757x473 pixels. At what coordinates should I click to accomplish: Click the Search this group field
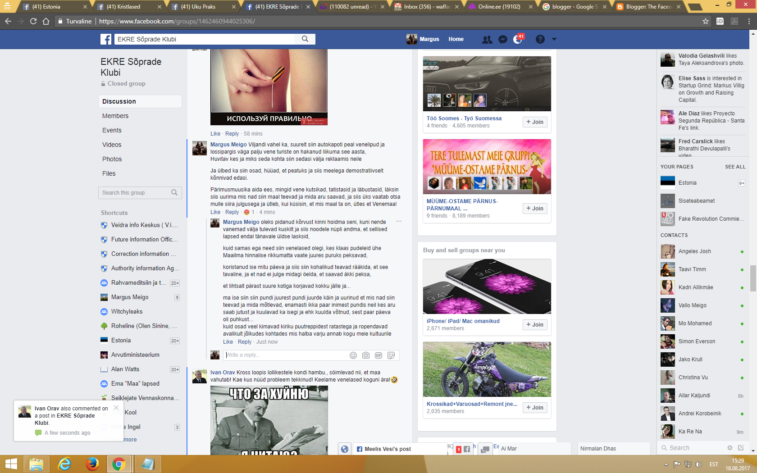[x=140, y=193]
